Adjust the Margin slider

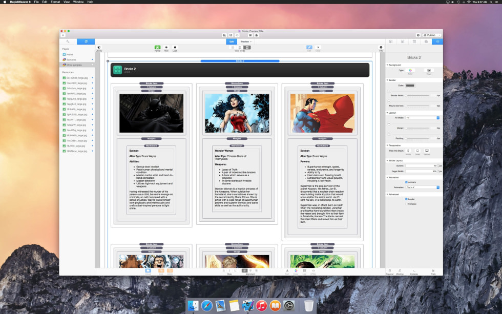tap(417, 128)
